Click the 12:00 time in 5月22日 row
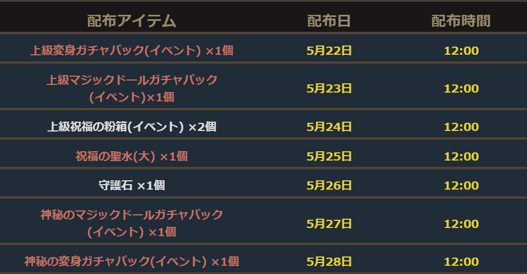The image size is (527, 274). point(461,51)
